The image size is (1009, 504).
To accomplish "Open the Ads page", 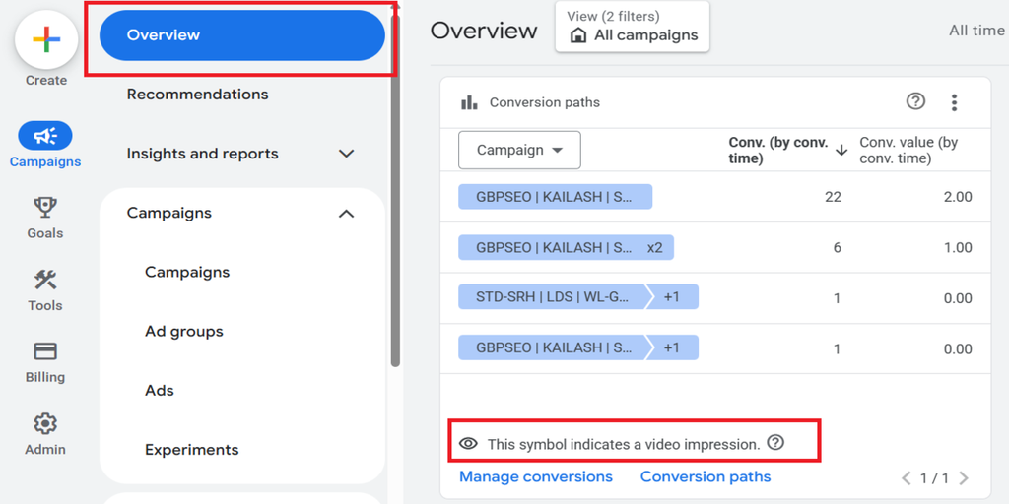I will pyautogui.click(x=160, y=390).
